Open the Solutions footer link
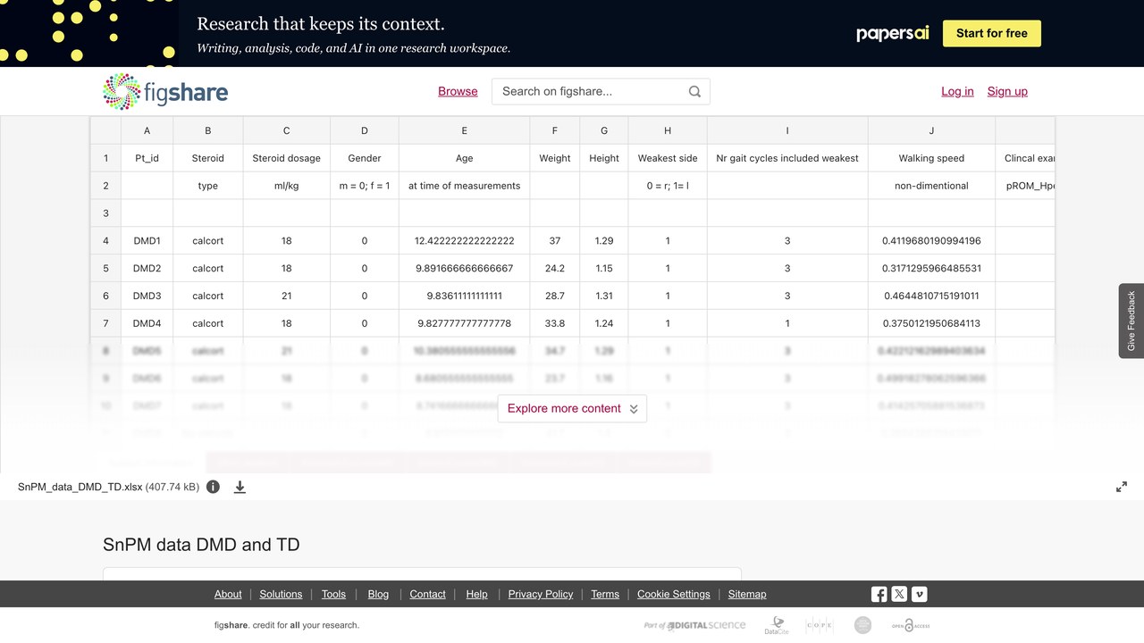 tap(281, 594)
